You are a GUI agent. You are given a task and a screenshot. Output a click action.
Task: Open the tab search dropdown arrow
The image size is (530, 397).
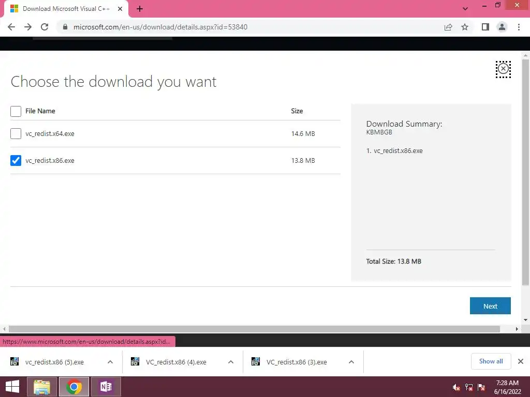click(465, 9)
